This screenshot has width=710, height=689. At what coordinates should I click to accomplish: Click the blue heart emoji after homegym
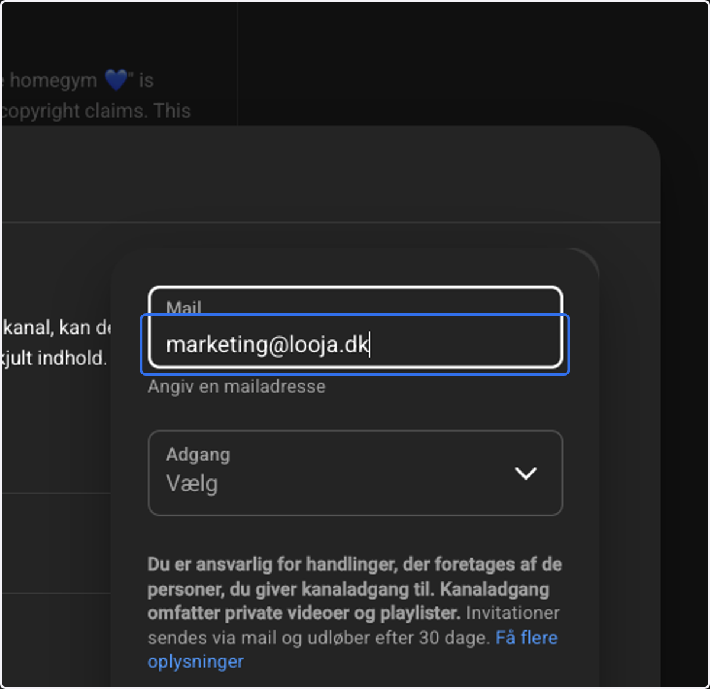pos(117,80)
